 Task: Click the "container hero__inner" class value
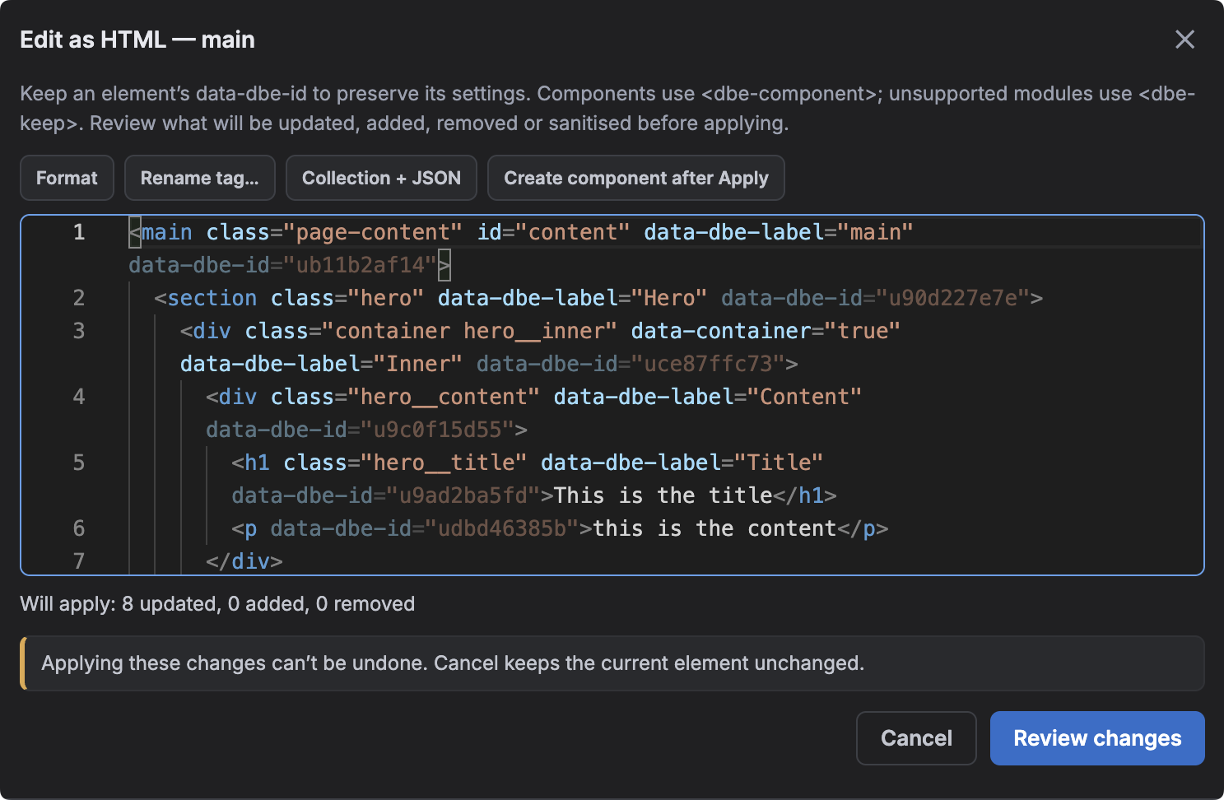tap(470, 331)
